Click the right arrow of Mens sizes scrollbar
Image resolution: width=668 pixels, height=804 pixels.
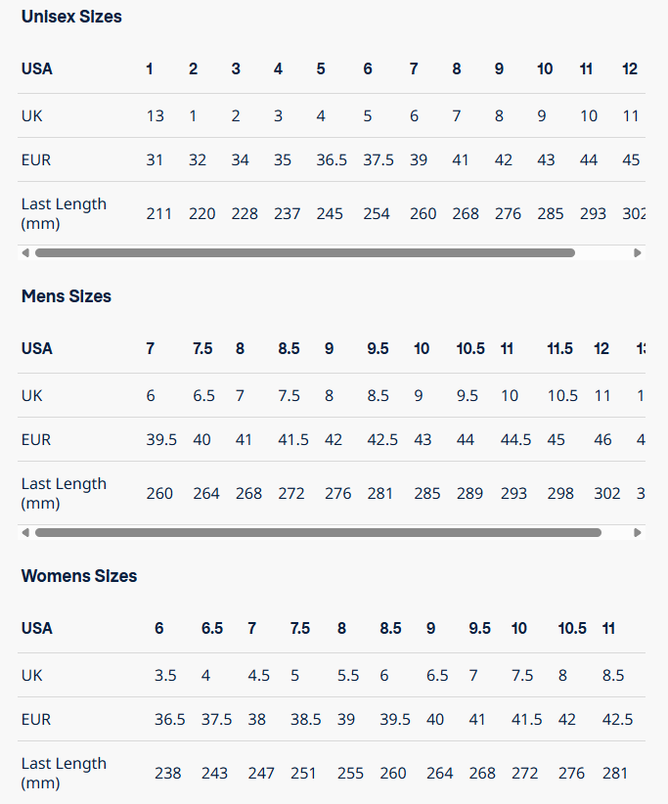(x=638, y=532)
